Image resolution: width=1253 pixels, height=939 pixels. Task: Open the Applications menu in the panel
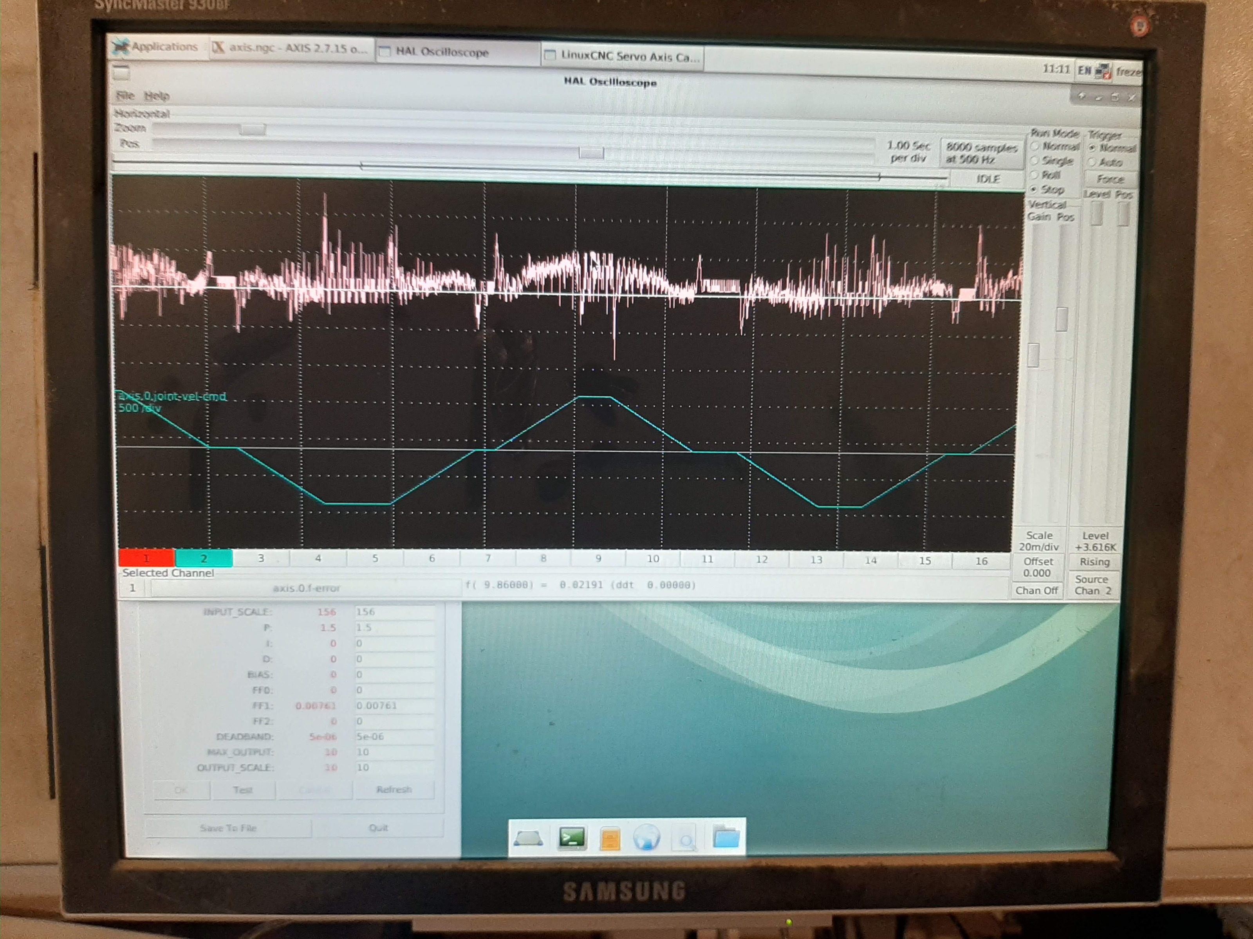tap(155, 47)
